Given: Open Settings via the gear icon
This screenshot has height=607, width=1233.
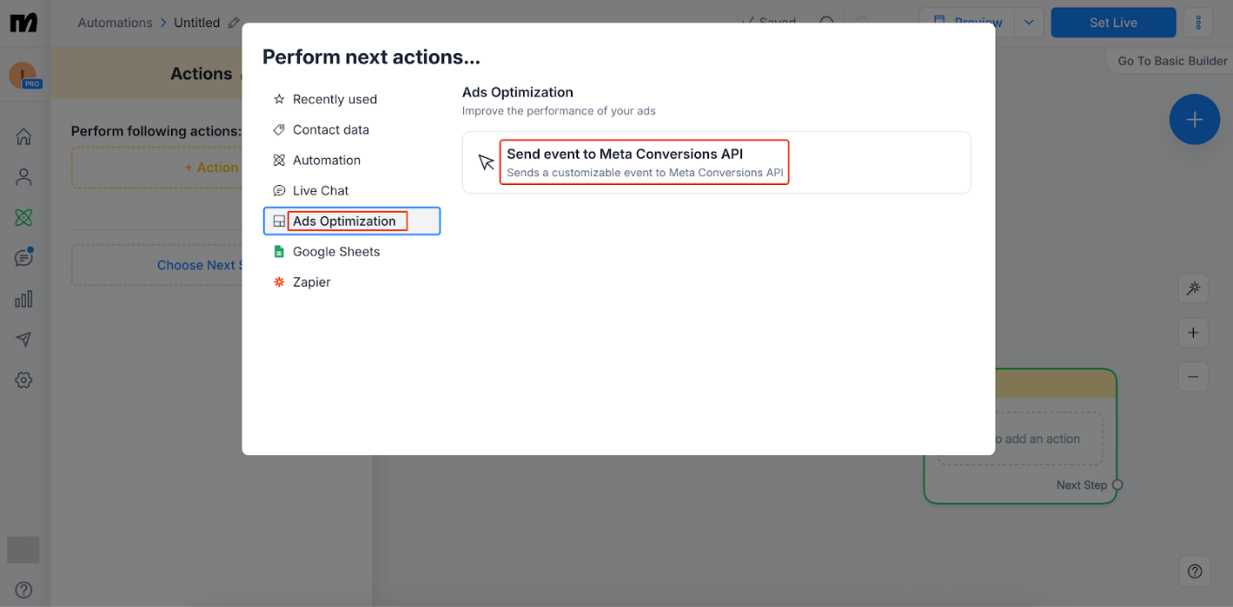Looking at the screenshot, I should [24, 379].
